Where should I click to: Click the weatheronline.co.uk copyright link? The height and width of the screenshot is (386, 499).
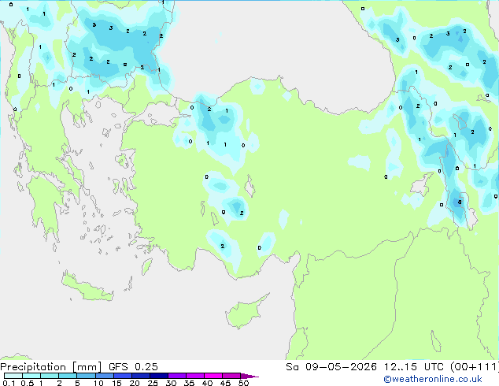(433, 379)
